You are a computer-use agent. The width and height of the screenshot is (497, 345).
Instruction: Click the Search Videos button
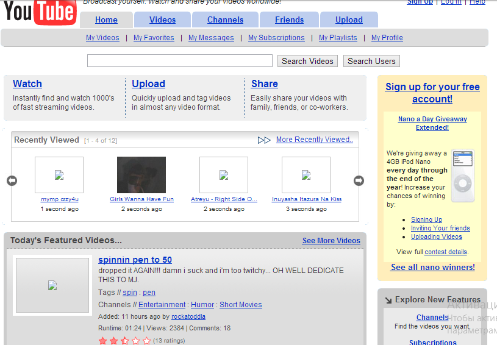307,61
